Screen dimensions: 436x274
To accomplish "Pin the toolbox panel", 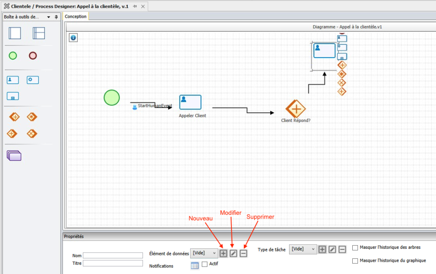I will (x=56, y=17).
